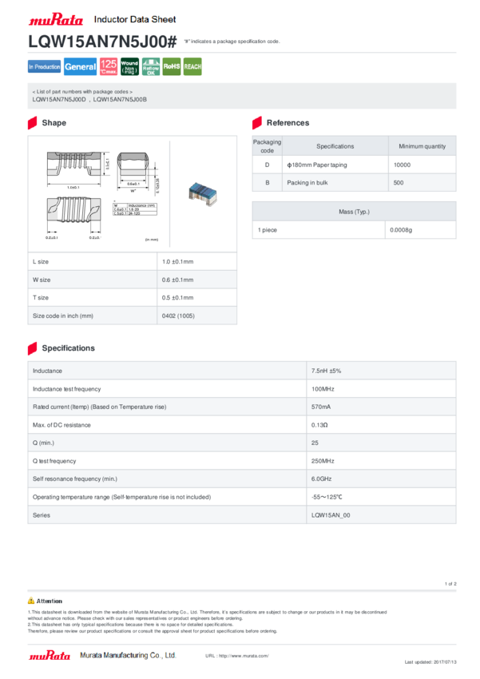The width and height of the screenshot is (480, 679).
Task: Click the DC resistance value 0.13Ω
Action: [319, 425]
